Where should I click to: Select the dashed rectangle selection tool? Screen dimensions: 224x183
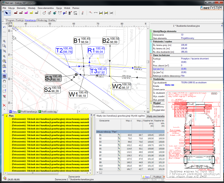4,86
